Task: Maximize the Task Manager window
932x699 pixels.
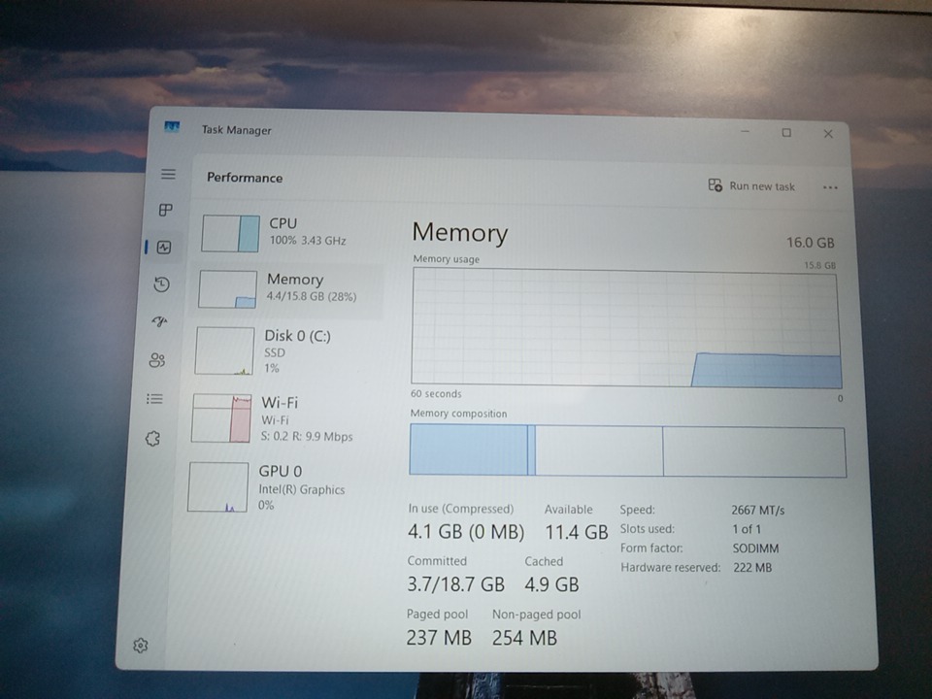Action: coord(786,133)
